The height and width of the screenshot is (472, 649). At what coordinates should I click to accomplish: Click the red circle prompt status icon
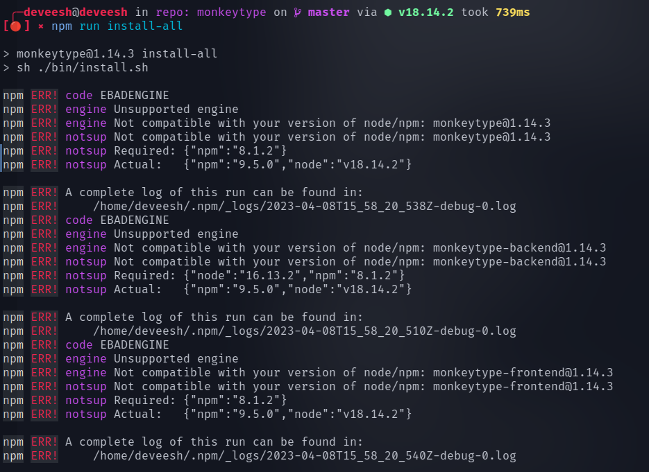(16, 26)
